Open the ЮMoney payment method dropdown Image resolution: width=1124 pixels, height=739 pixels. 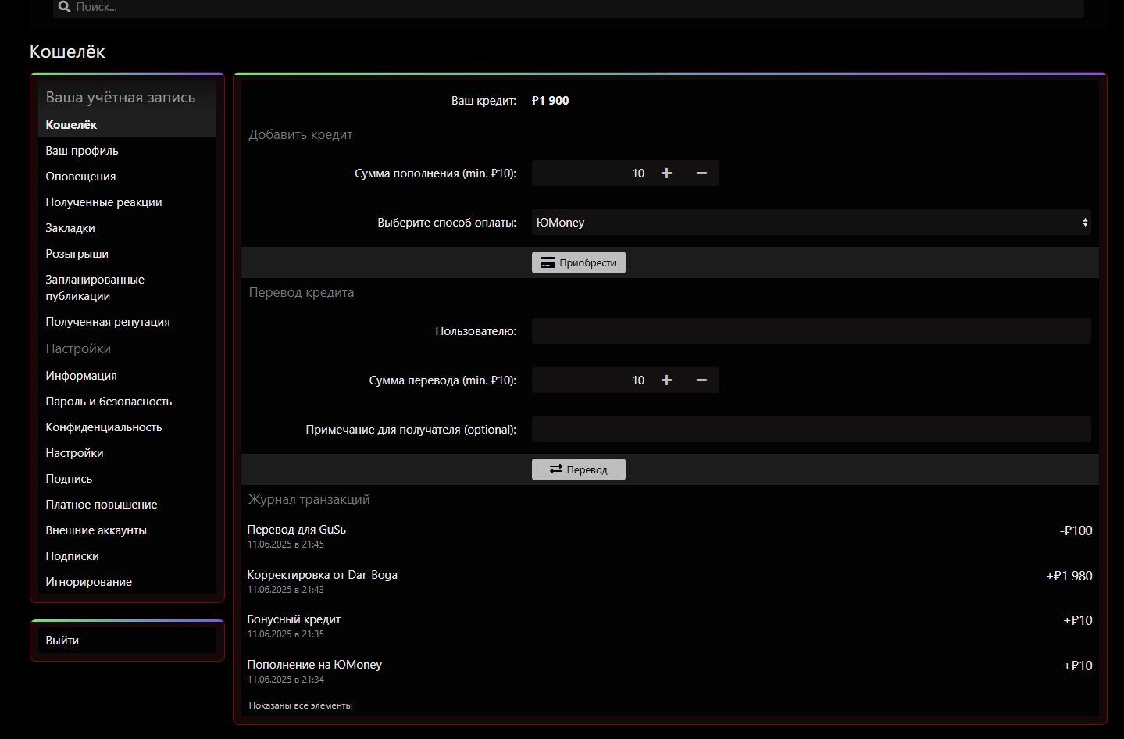[x=811, y=222]
